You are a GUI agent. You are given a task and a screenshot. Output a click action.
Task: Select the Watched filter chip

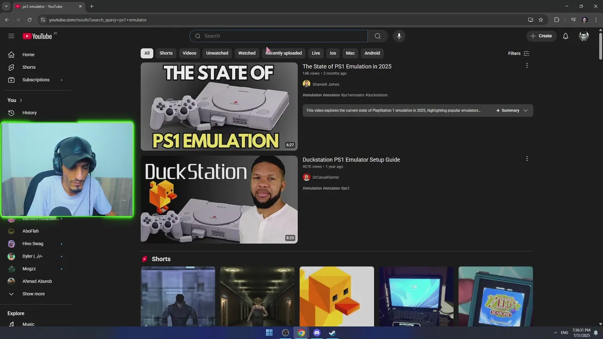[247, 53]
